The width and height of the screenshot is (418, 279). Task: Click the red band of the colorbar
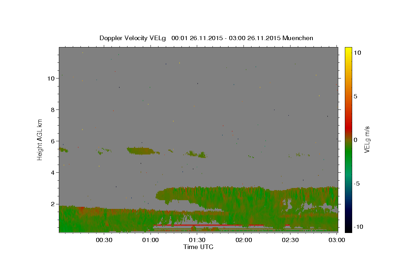point(348,127)
